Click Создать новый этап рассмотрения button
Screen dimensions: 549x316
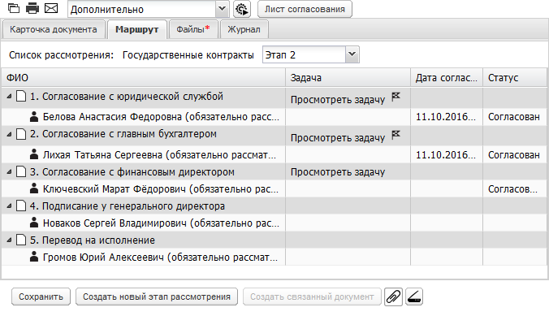pos(157,297)
